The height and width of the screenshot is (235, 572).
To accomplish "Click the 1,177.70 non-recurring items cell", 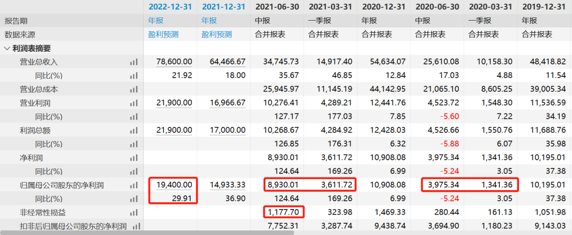I will 284,213.
